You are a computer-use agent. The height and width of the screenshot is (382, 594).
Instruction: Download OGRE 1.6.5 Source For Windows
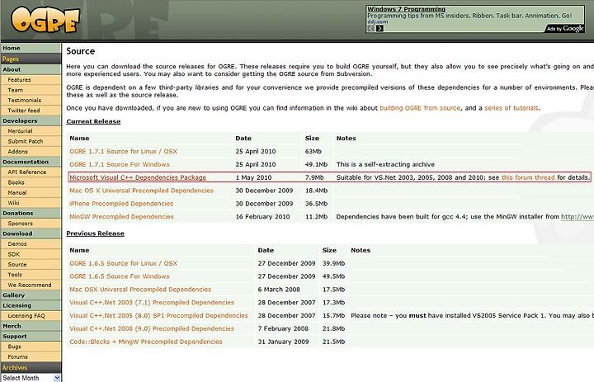[120, 276]
